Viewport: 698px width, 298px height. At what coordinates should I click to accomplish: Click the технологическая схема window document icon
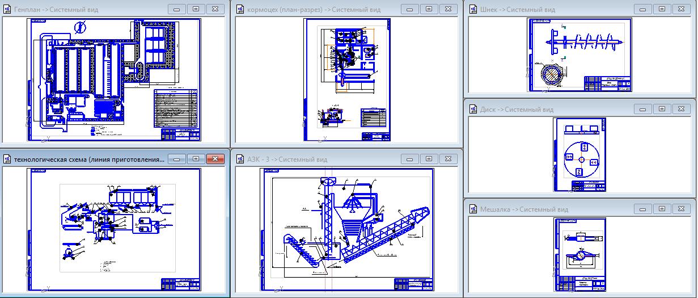tap(7, 160)
